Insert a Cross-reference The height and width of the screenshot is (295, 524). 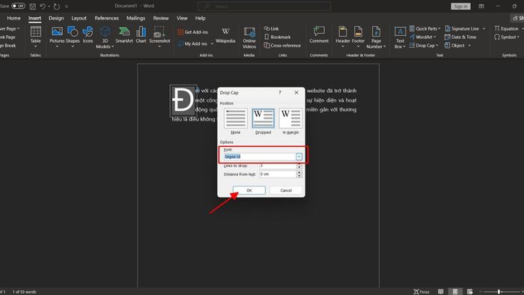pos(282,46)
